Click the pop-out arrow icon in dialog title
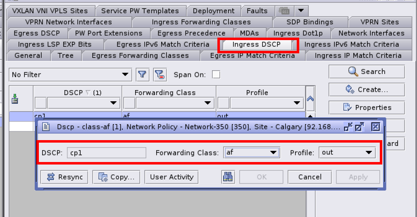 point(360,127)
